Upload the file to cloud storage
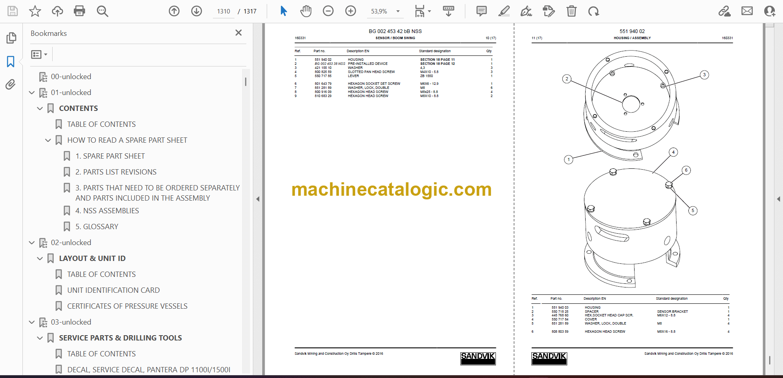783x378 pixels. click(58, 11)
